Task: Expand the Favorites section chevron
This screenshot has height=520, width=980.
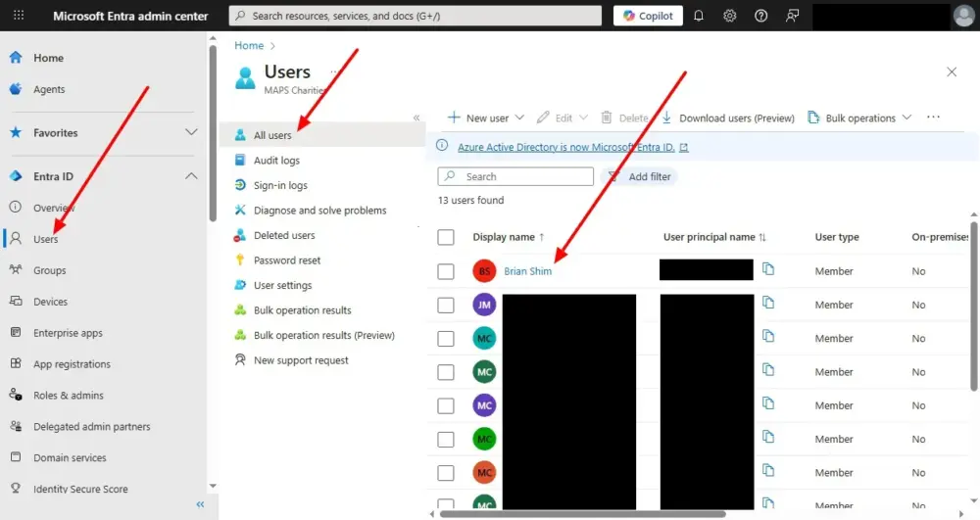Action: coord(191,132)
